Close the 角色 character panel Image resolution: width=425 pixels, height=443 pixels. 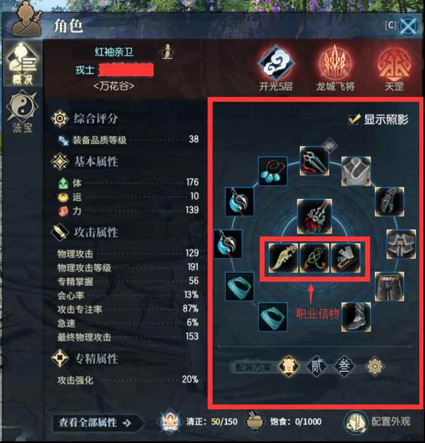pyautogui.click(x=408, y=26)
